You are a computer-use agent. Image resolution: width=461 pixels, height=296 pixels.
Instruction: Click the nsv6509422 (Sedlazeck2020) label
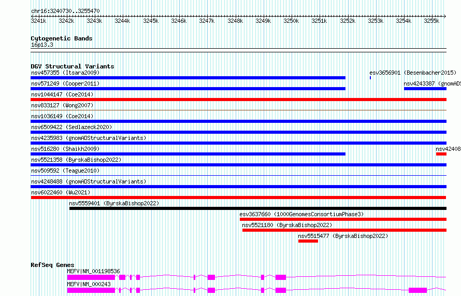[71, 127]
